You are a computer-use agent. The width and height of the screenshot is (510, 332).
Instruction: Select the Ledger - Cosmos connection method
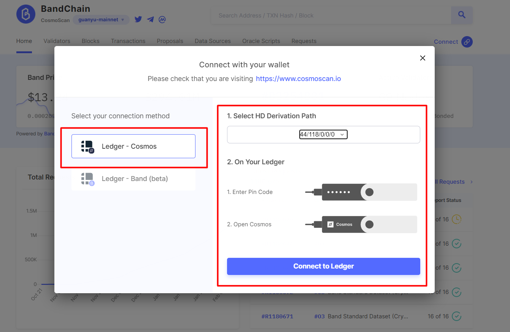pyautogui.click(x=133, y=146)
